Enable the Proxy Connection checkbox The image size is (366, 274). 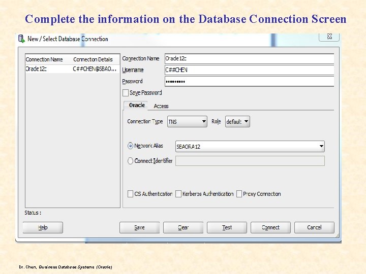pos(239,194)
